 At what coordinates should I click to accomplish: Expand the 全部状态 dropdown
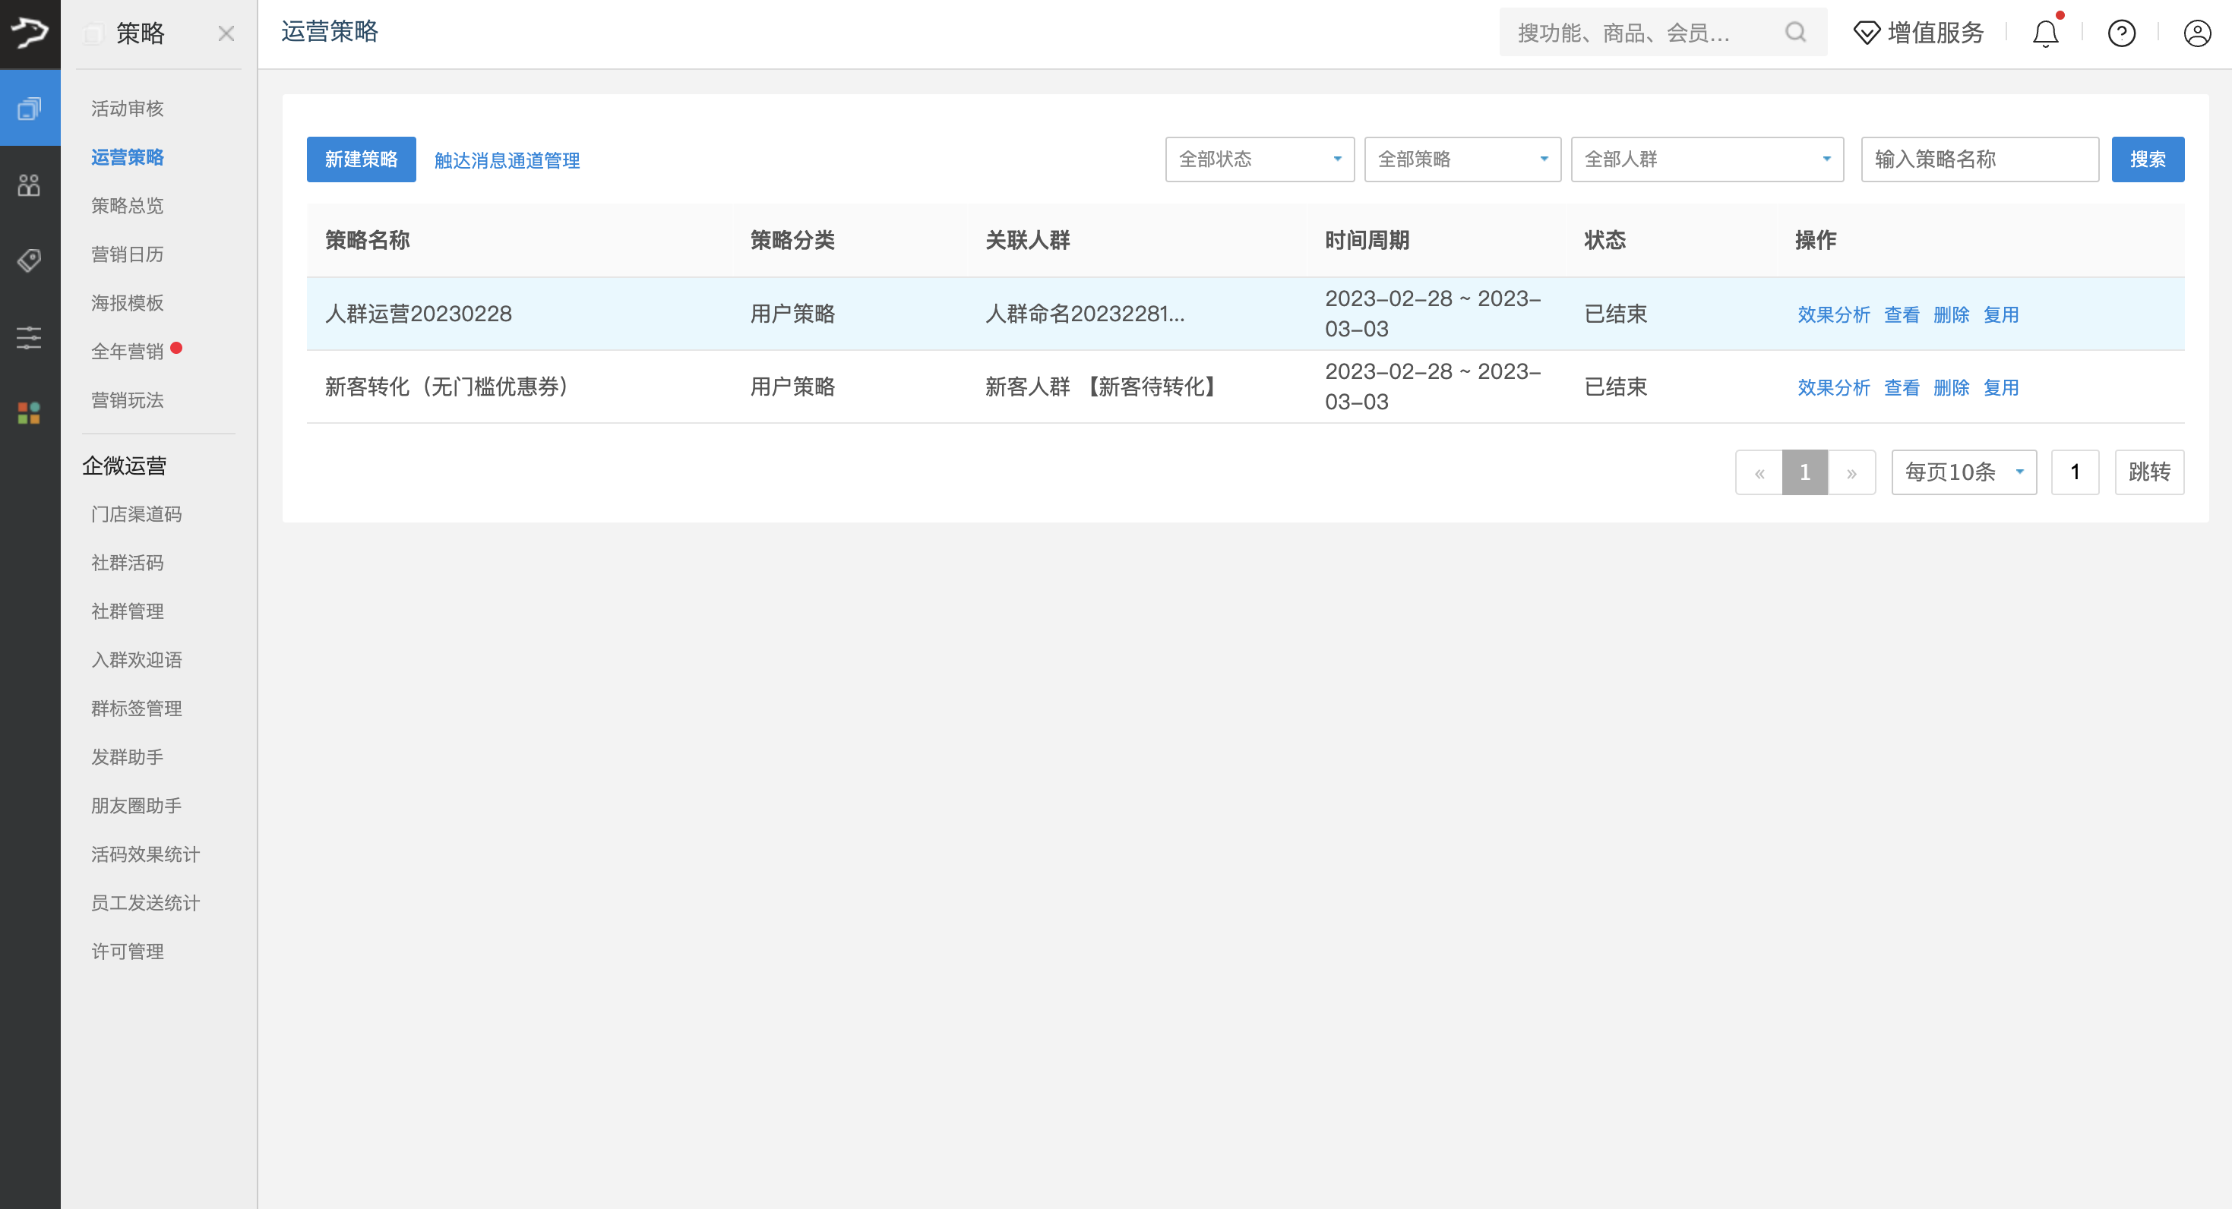(1259, 159)
